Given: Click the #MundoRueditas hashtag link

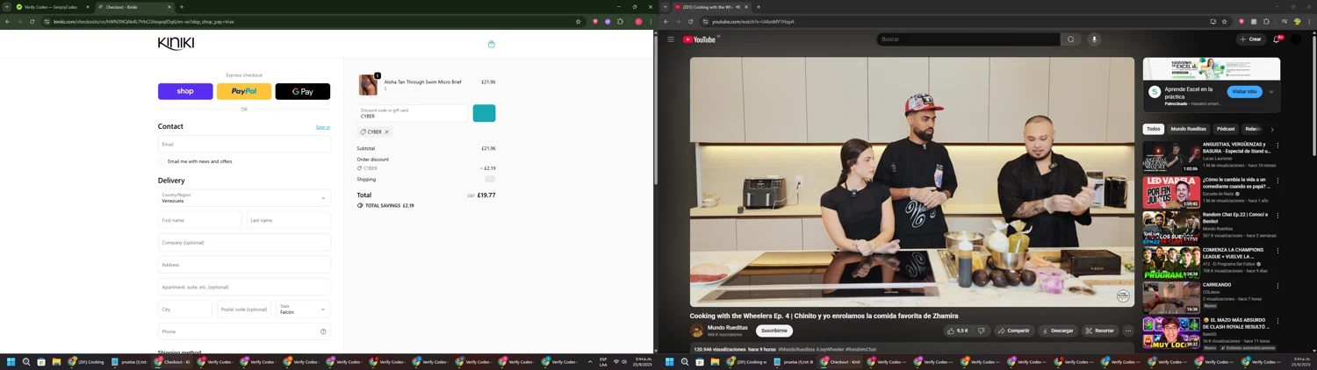Looking at the screenshot, I should (x=798, y=349).
